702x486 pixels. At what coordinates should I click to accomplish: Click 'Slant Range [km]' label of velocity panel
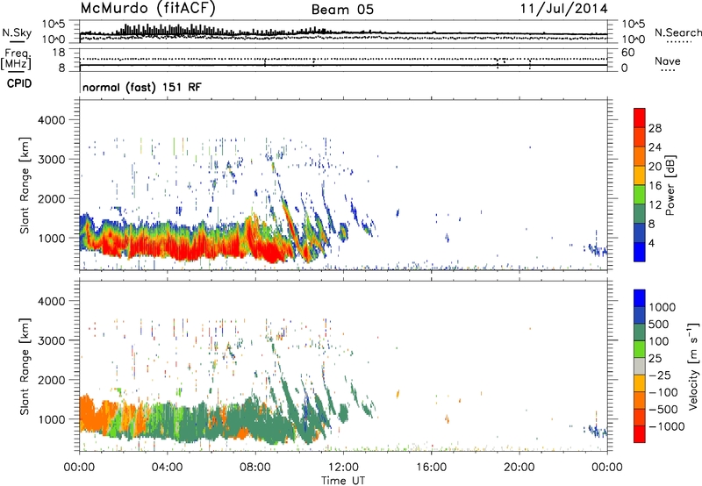[25, 366]
